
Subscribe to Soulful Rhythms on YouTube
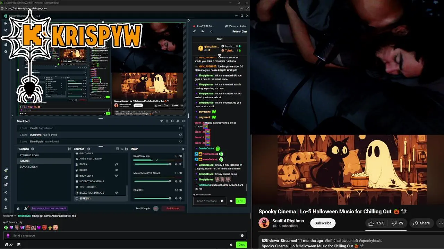point(323,223)
